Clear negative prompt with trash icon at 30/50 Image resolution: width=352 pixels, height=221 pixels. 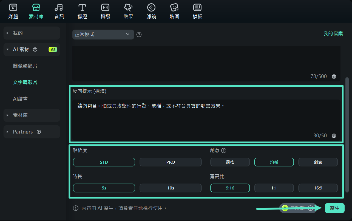pyautogui.click(x=334, y=135)
